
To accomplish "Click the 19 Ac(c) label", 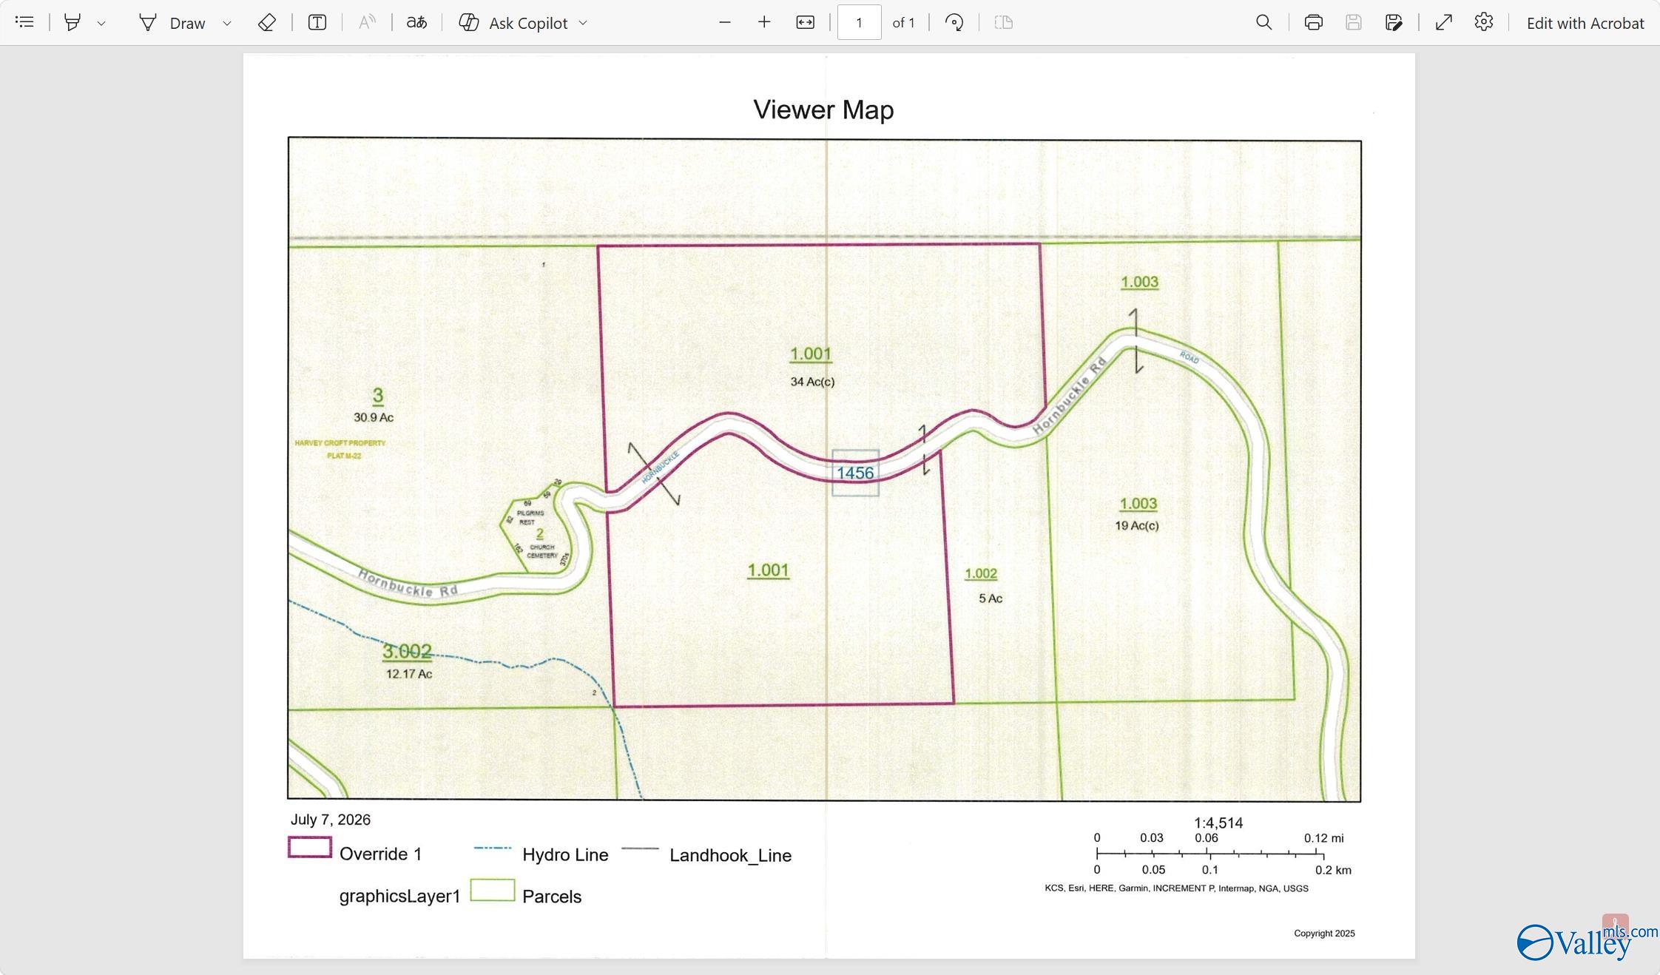I will pyautogui.click(x=1137, y=526).
